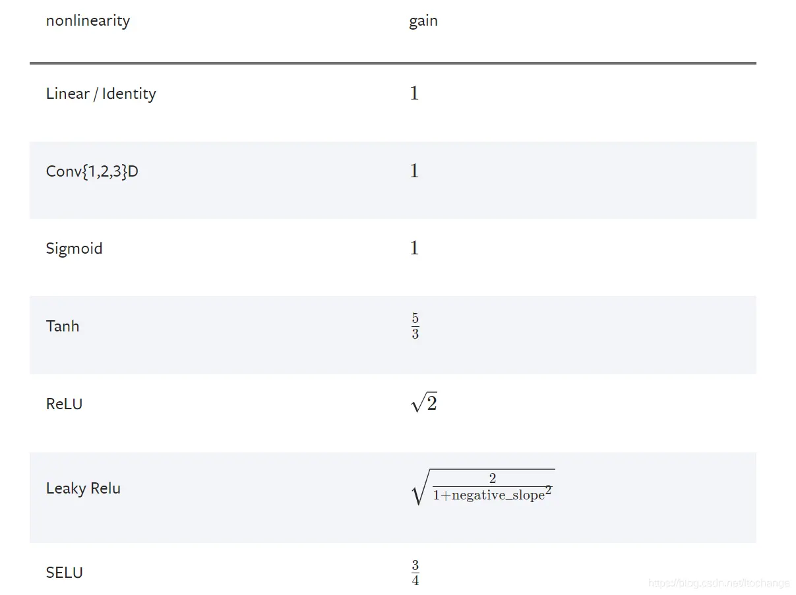Click the square root of 2 formula

click(x=424, y=403)
